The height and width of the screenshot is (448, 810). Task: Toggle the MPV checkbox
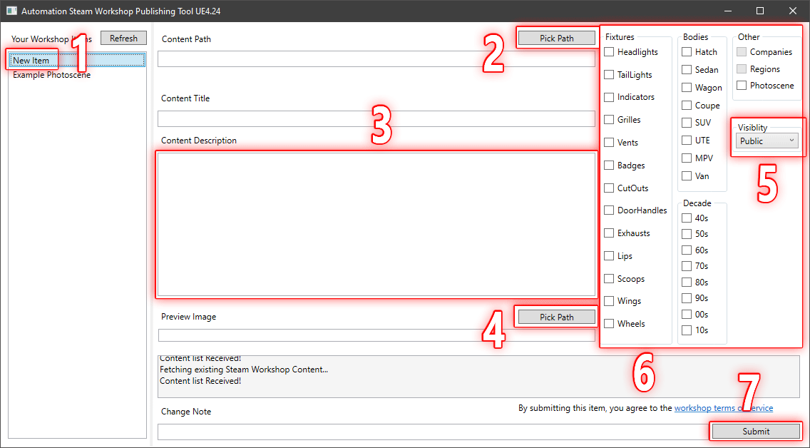[687, 158]
